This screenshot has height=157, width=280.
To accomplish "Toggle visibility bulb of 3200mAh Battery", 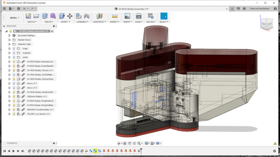I will pos(14,96).
